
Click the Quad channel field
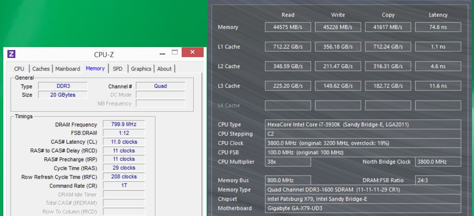point(160,86)
